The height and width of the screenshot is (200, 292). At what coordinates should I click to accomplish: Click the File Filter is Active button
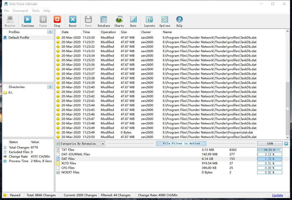[x=181, y=144]
